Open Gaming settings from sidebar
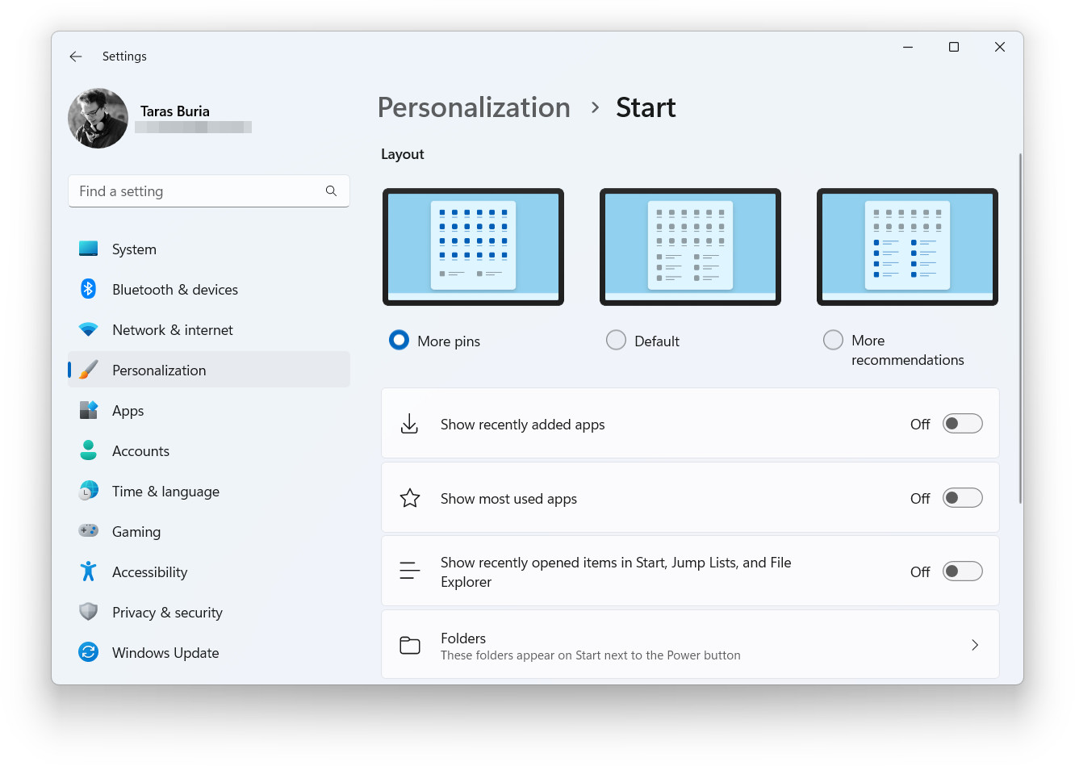Image resolution: width=1075 pixels, height=766 pixels. (x=136, y=531)
